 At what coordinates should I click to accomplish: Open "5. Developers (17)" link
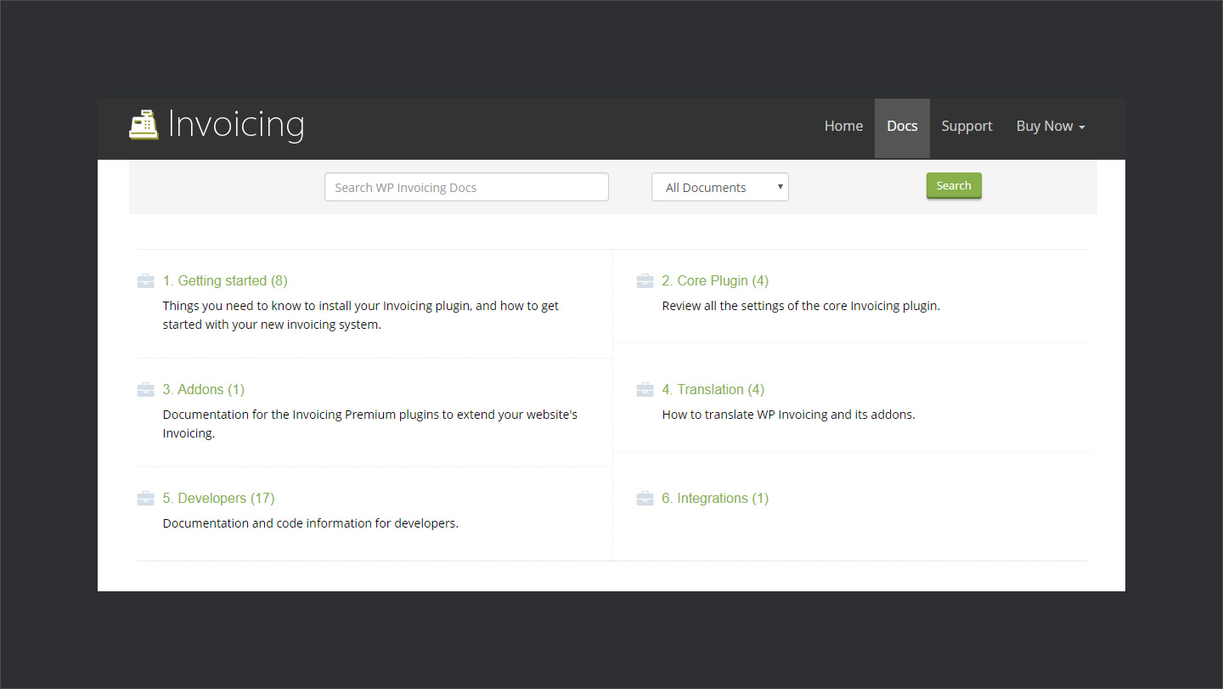(x=219, y=499)
